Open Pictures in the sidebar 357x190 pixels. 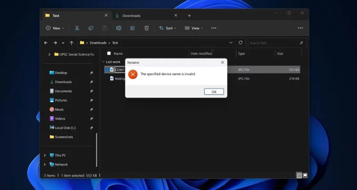61,100
